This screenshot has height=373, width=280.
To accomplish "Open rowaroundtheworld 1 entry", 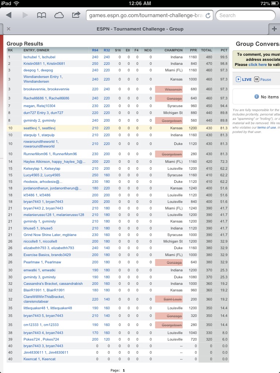I will click(x=41, y=144).
